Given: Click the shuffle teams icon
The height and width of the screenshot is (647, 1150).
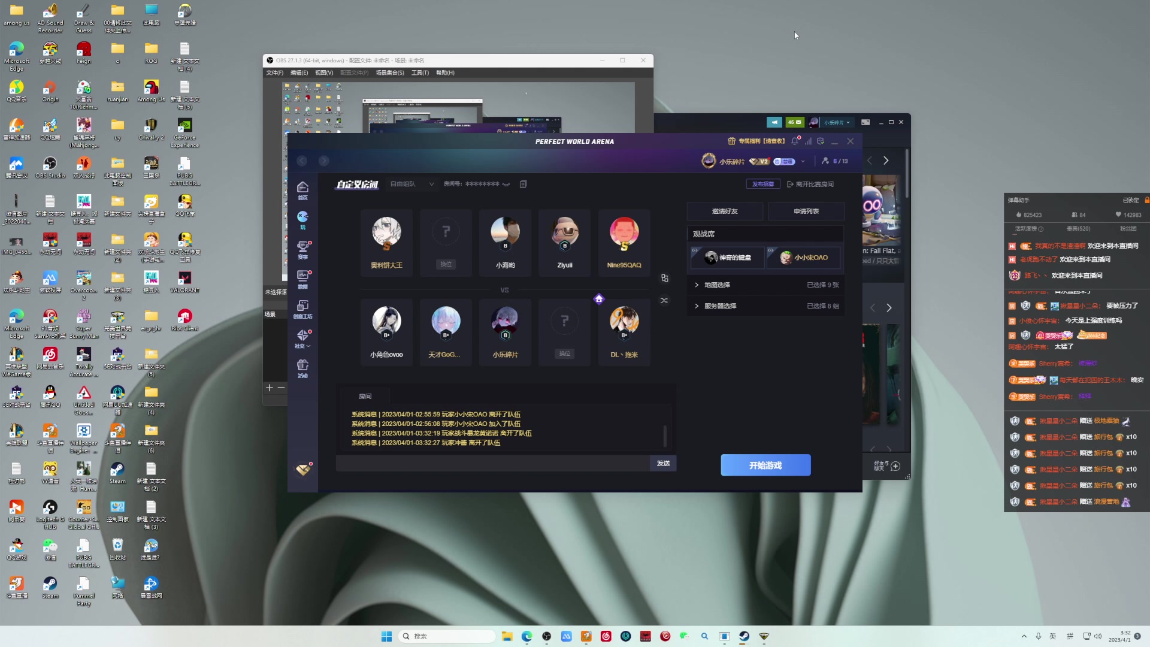Looking at the screenshot, I should click(x=664, y=300).
